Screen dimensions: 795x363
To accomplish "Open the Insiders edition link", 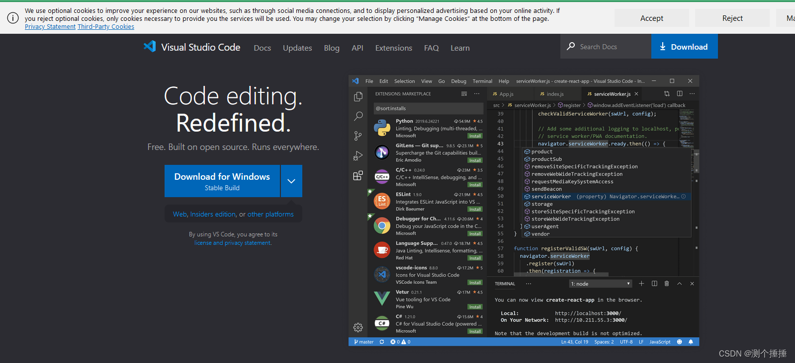I will (x=213, y=214).
